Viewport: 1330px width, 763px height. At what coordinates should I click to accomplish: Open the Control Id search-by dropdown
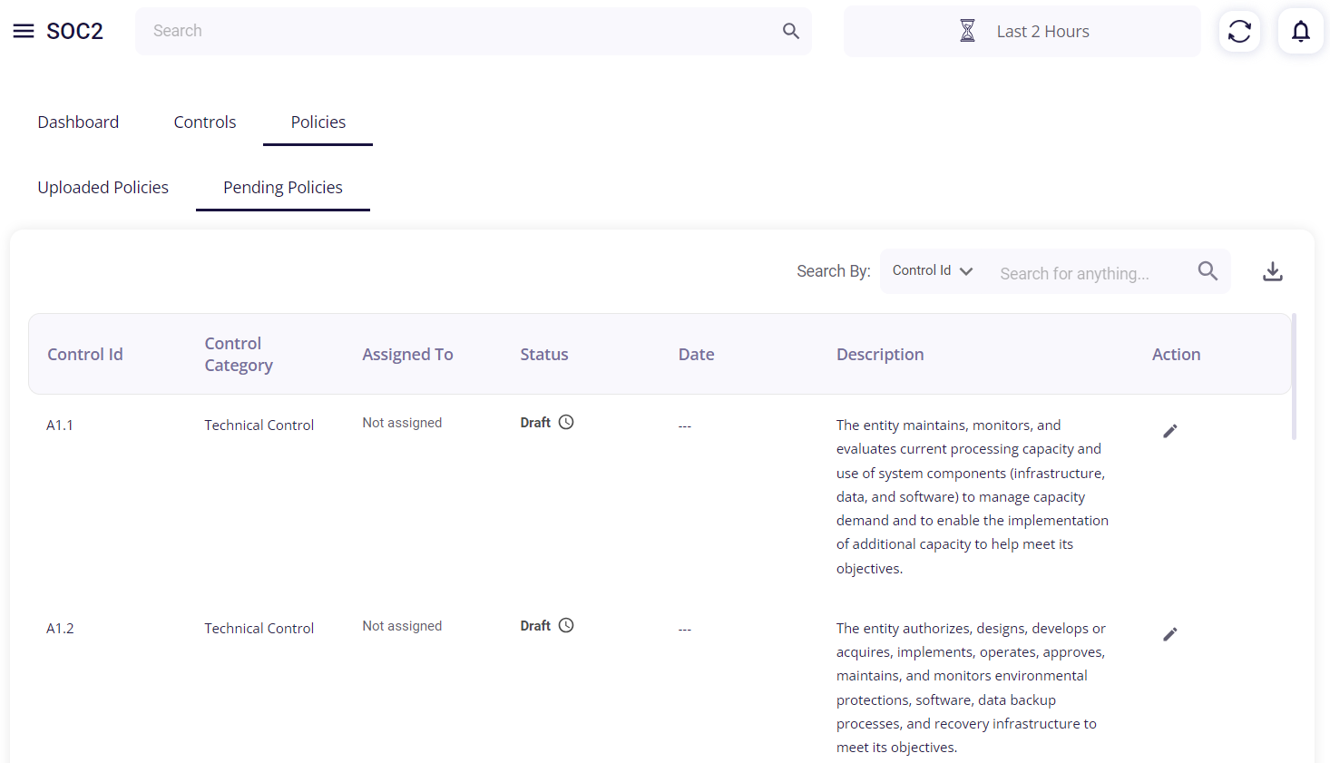[x=933, y=270]
